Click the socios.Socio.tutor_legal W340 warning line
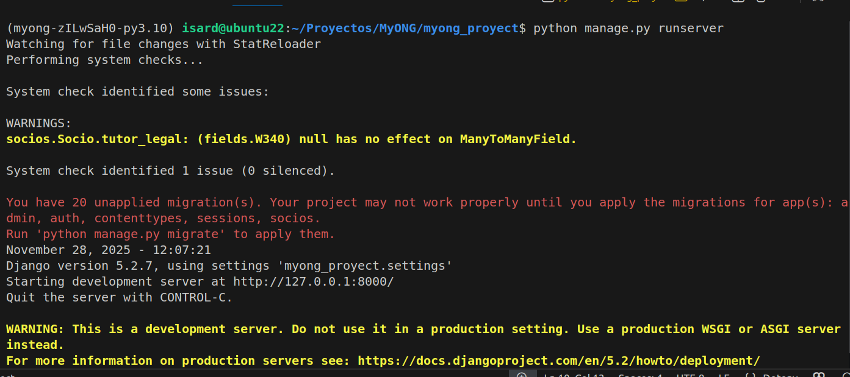 (x=291, y=139)
